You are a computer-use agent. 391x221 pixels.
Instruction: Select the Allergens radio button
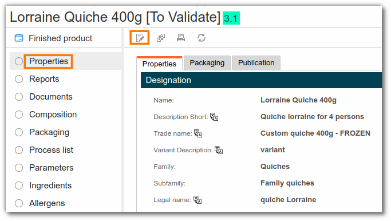coord(19,203)
